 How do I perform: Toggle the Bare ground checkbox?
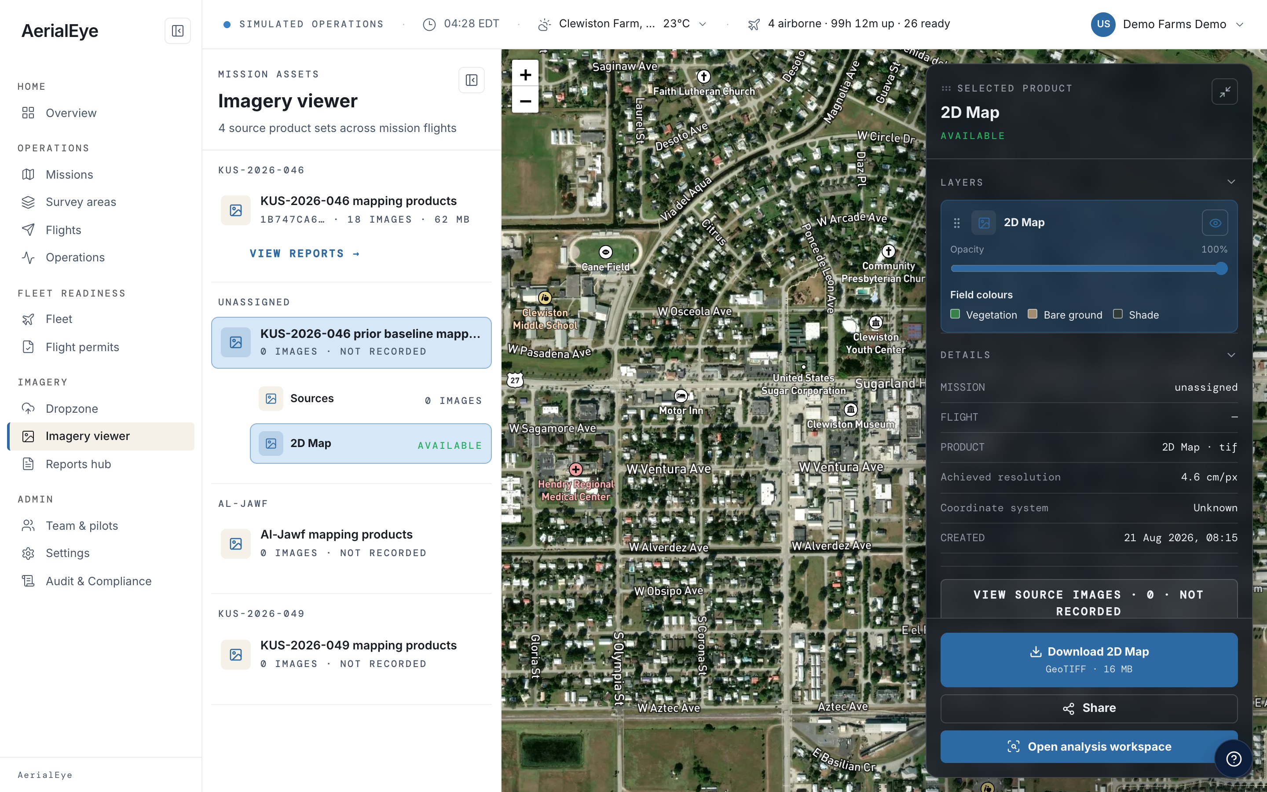pyautogui.click(x=1033, y=314)
